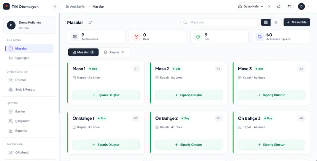Click the calendar-clock icon on Masa 1
Screen dimensions: 317x161
(74, 78)
